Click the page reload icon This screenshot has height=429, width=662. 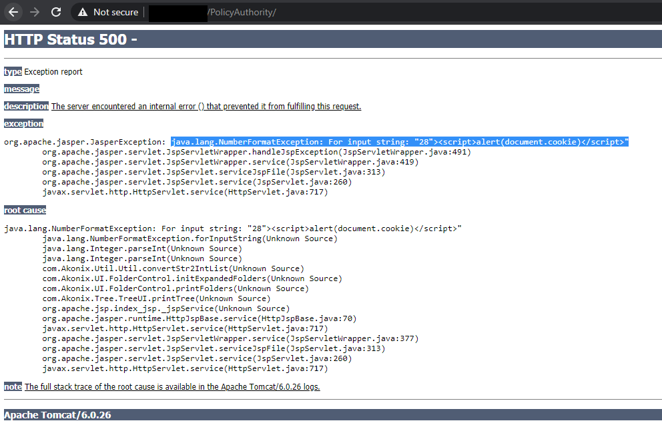click(56, 11)
